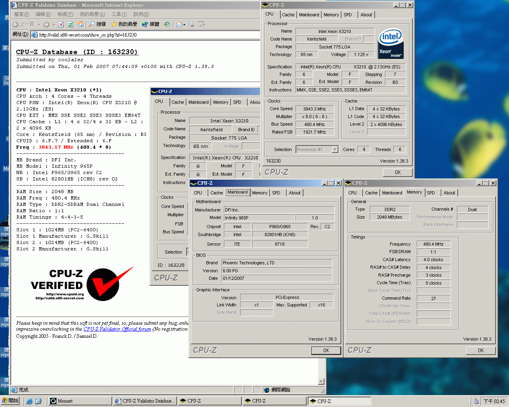Click the active pressed CPU-Z taskbar button
509x407 pixels.
click(x=340, y=401)
